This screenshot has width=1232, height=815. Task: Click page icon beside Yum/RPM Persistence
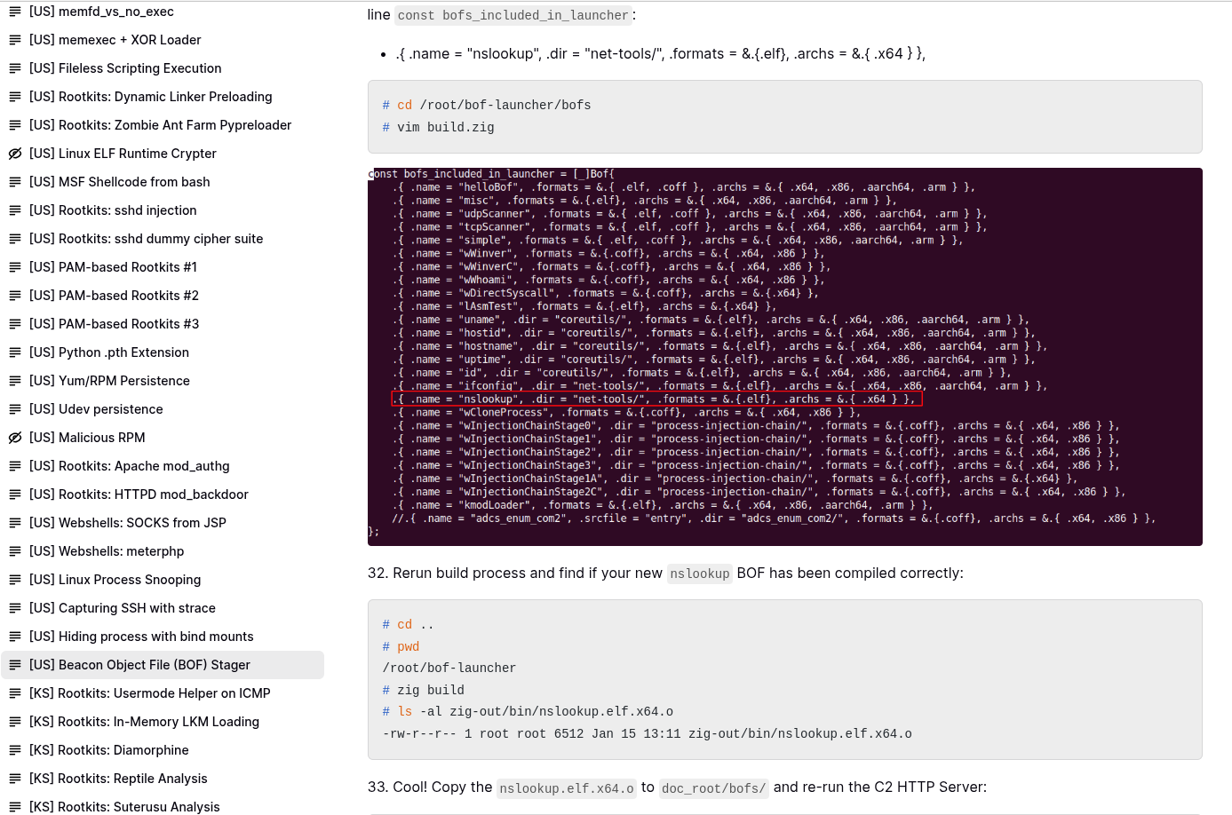15,381
